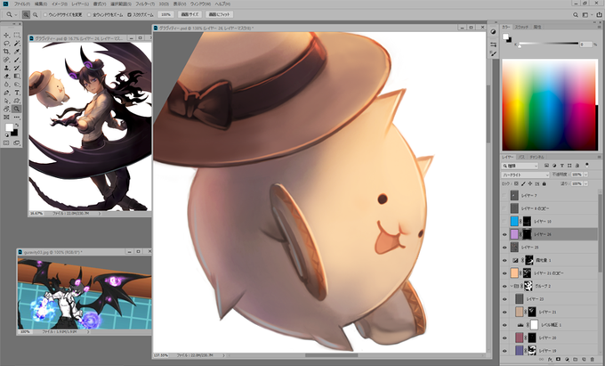Hide layer レイヤー 25

(x=504, y=248)
